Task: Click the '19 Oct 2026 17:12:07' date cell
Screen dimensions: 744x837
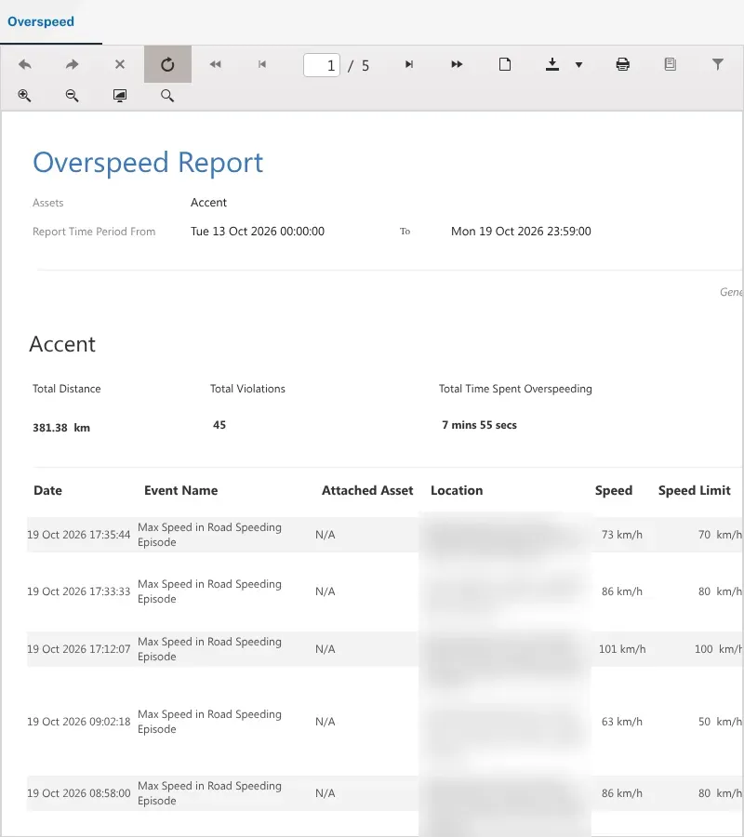Action: coord(78,649)
